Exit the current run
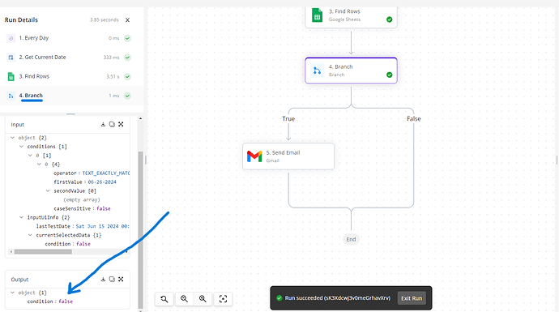Image resolution: width=559 pixels, height=312 pixels. [x=412, y=298]
